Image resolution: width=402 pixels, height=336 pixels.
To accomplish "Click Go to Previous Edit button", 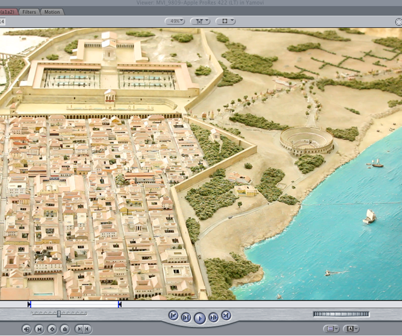I will tap(174, 315).
